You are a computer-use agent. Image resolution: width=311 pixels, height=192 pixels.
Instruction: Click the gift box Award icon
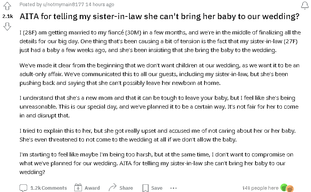click(78, 188)
